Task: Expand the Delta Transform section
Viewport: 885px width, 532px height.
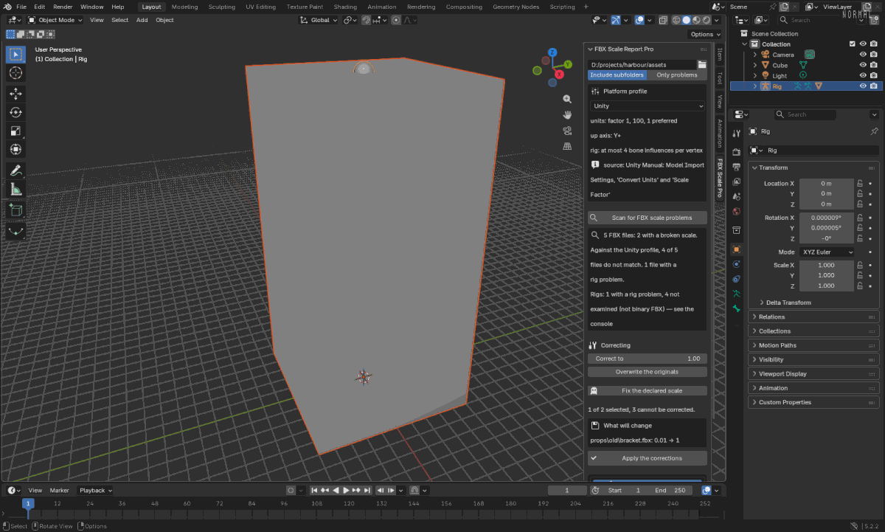Action: [x=788, y=303]
